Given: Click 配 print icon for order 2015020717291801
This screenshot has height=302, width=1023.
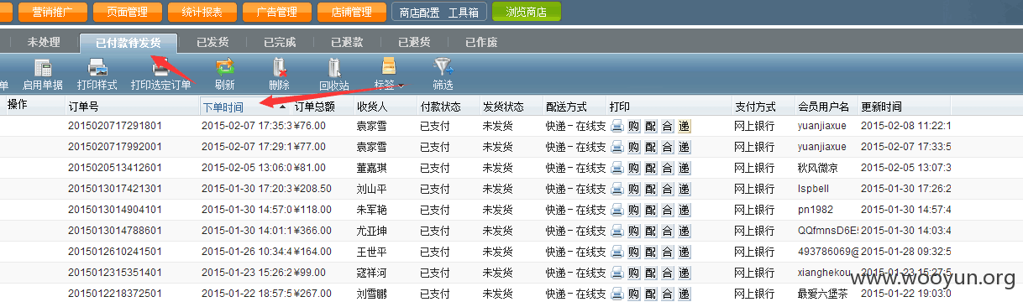Looking at the screenshot, I should 650,126.
